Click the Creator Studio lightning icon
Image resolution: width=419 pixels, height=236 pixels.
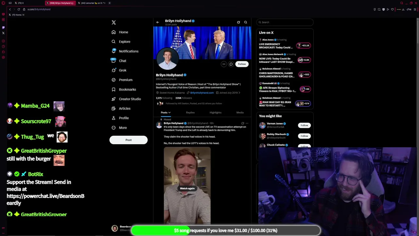click(114, 99)
